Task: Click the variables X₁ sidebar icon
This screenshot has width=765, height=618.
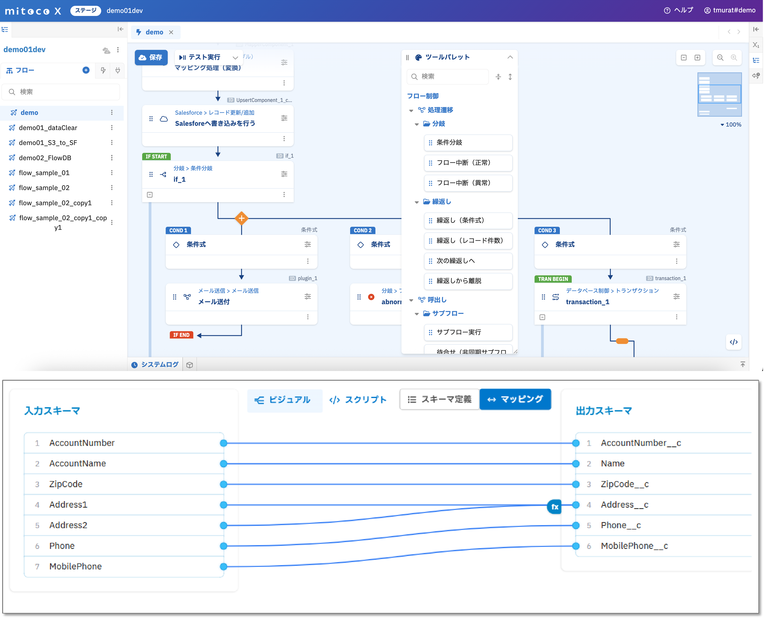Action: pos(756,45)
